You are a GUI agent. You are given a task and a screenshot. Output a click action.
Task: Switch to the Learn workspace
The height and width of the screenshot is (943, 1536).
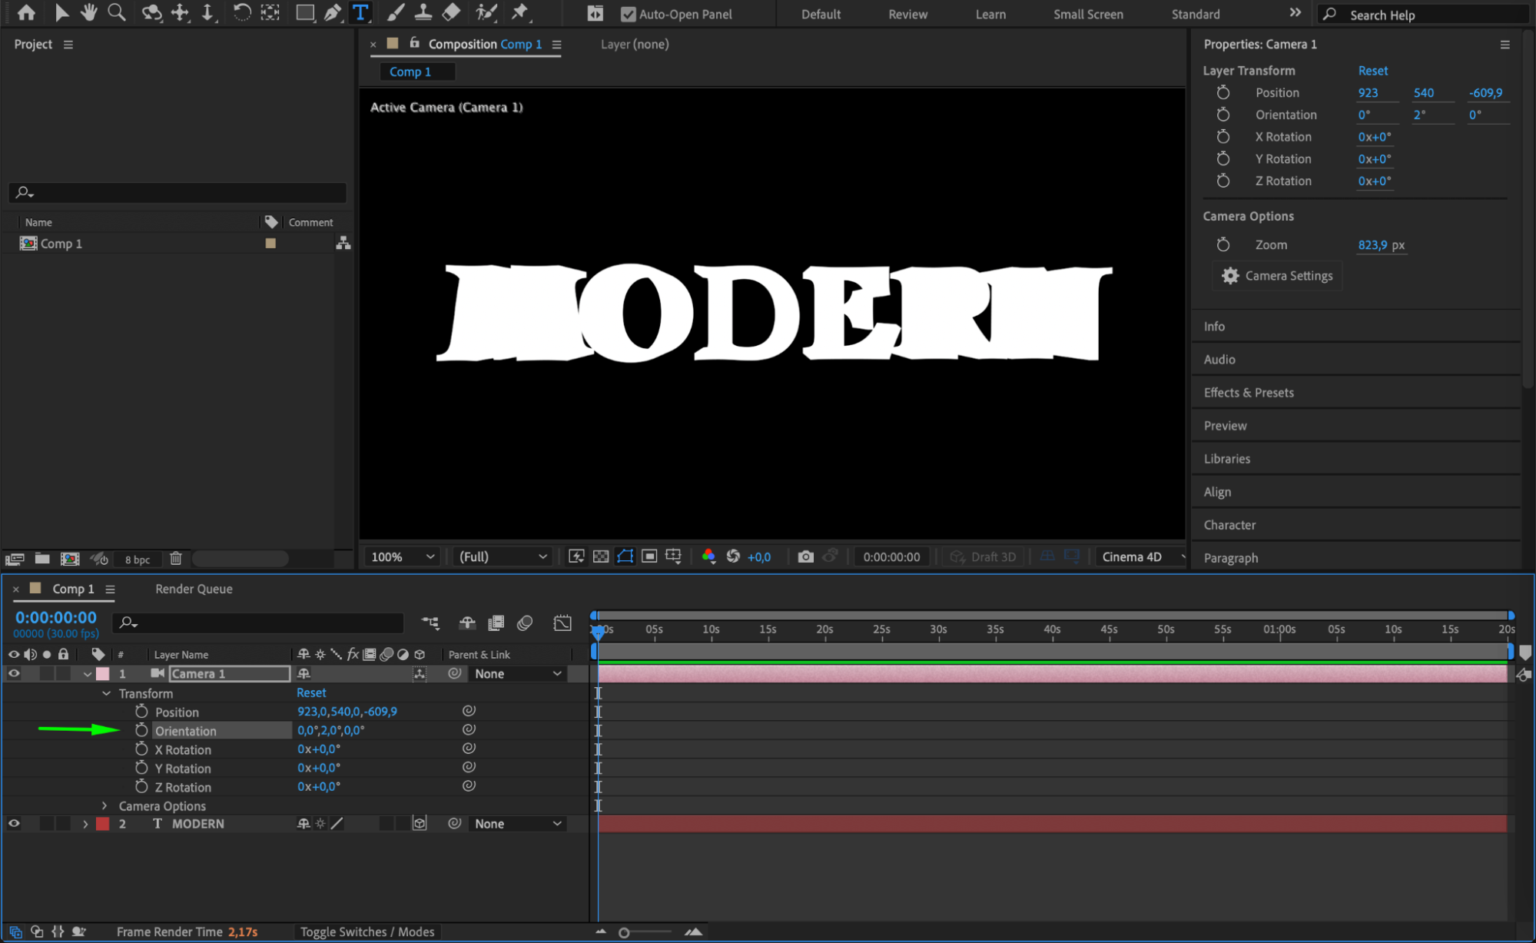tap(990, 14)
